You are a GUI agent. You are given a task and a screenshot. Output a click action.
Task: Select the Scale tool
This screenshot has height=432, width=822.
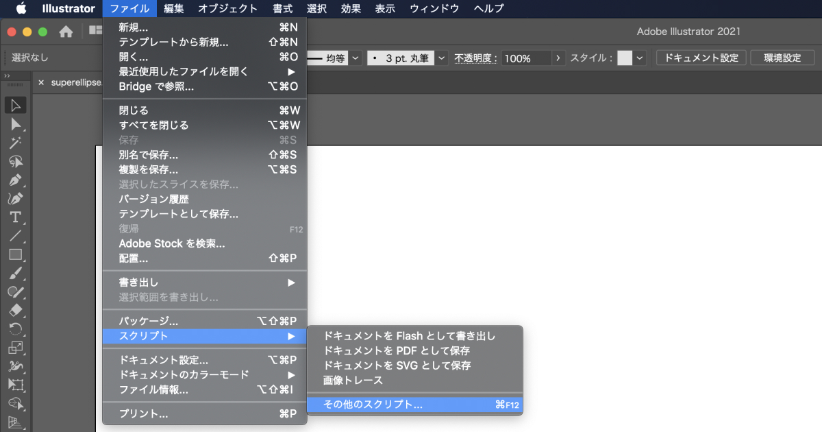pos(16,347)
